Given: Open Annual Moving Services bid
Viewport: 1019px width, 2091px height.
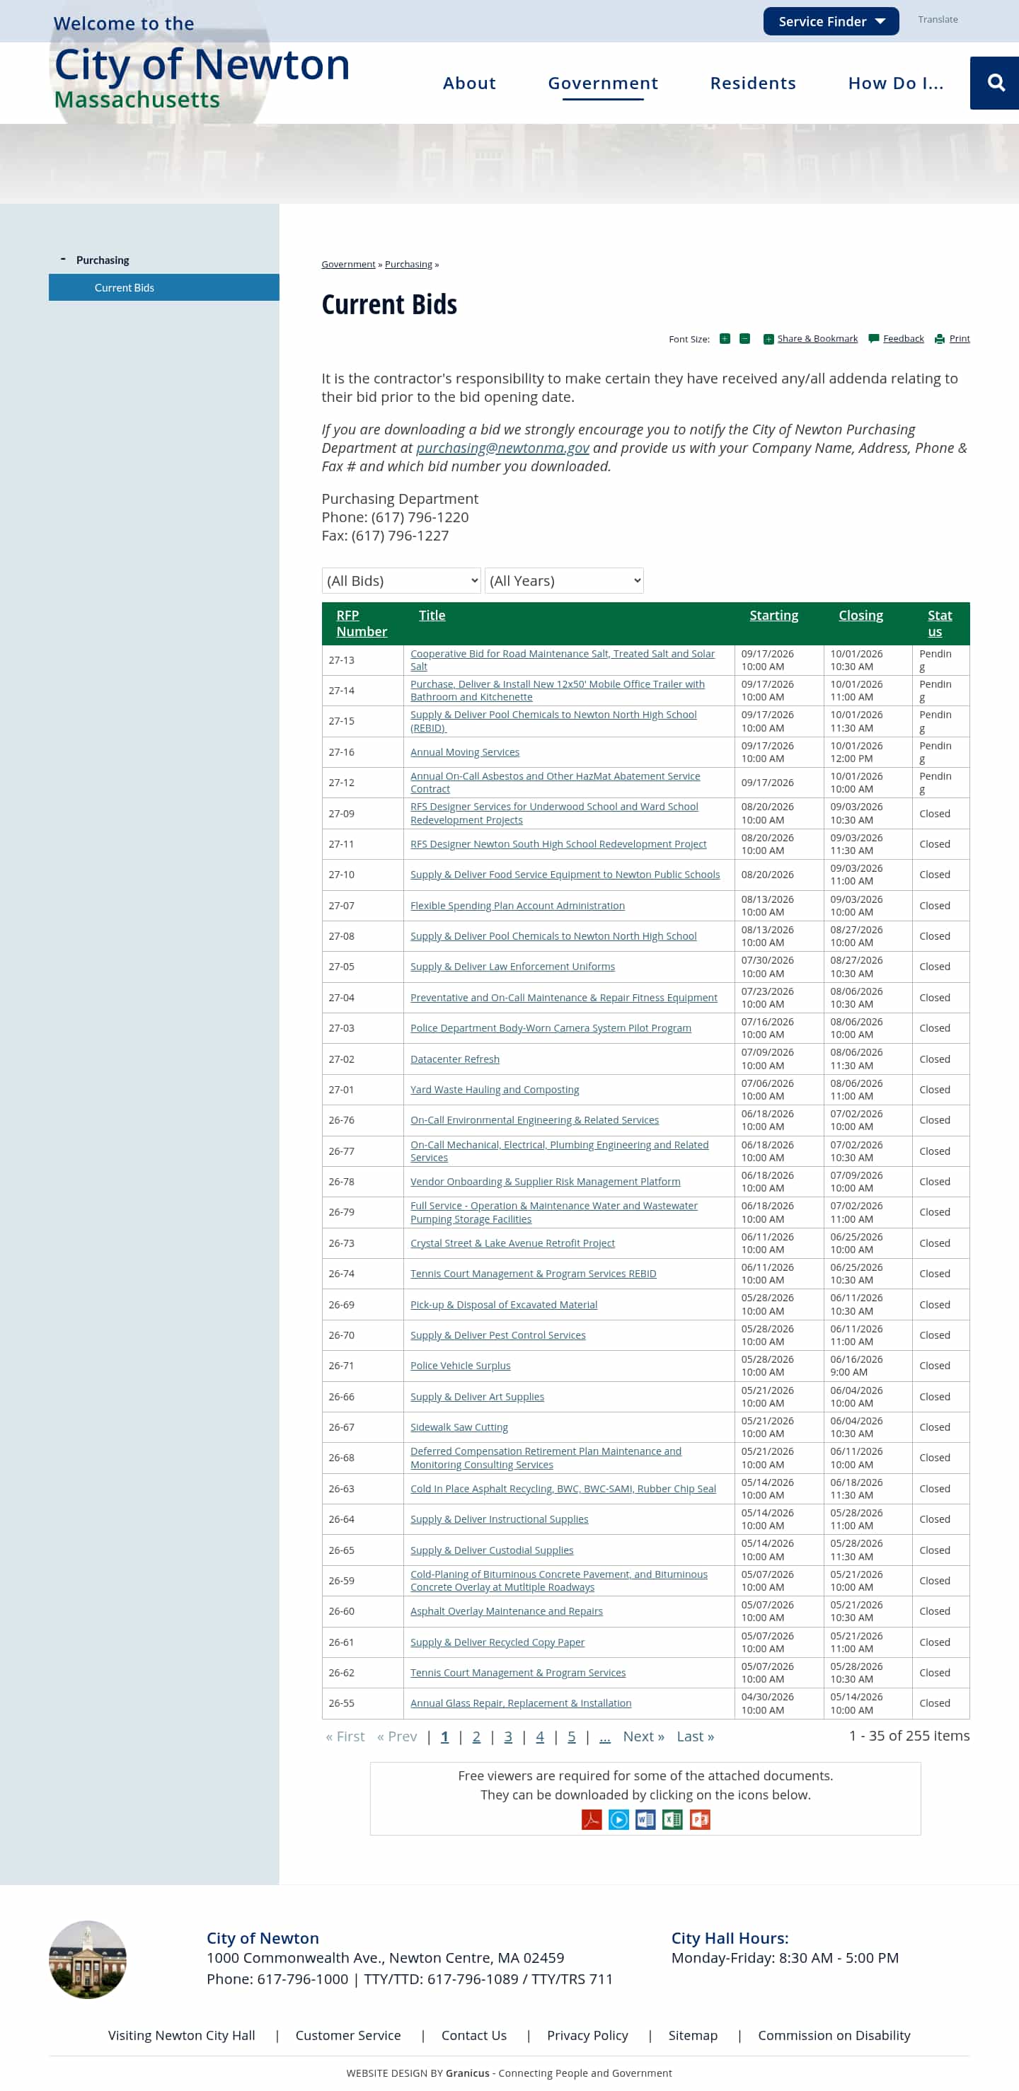Looking at the screenshot, I should 465,751.
